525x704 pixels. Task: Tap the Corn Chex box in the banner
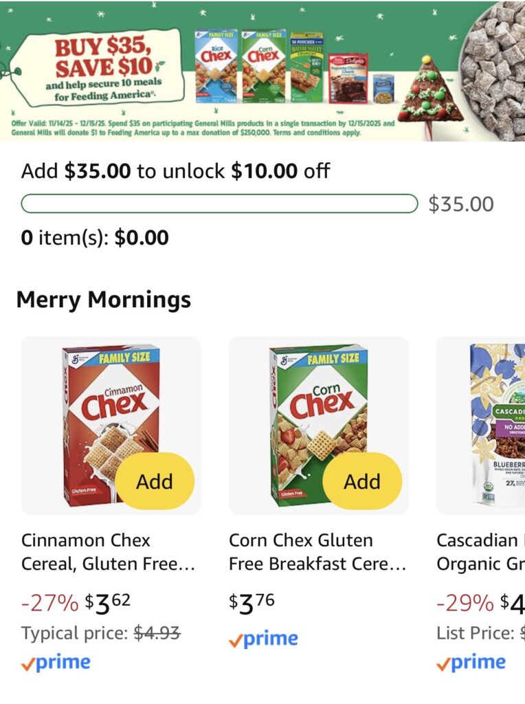click(263, 66)
